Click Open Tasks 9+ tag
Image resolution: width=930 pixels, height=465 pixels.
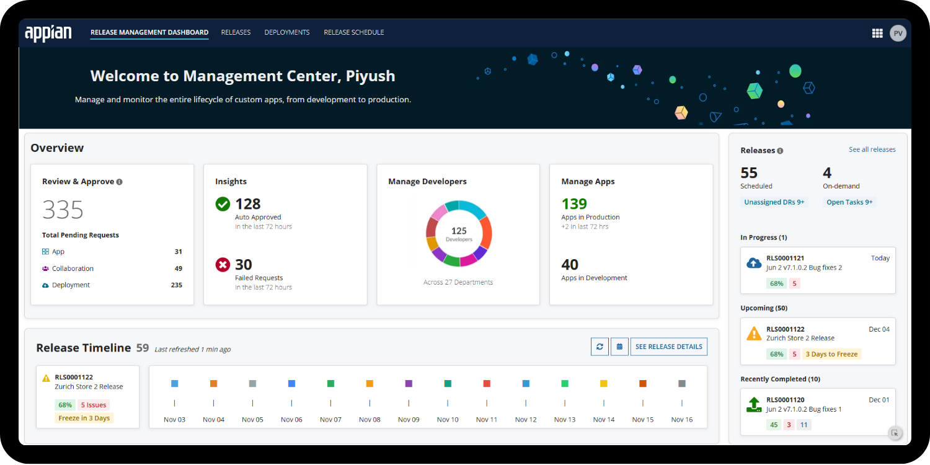pyautogui.click(x=849, y=202)
